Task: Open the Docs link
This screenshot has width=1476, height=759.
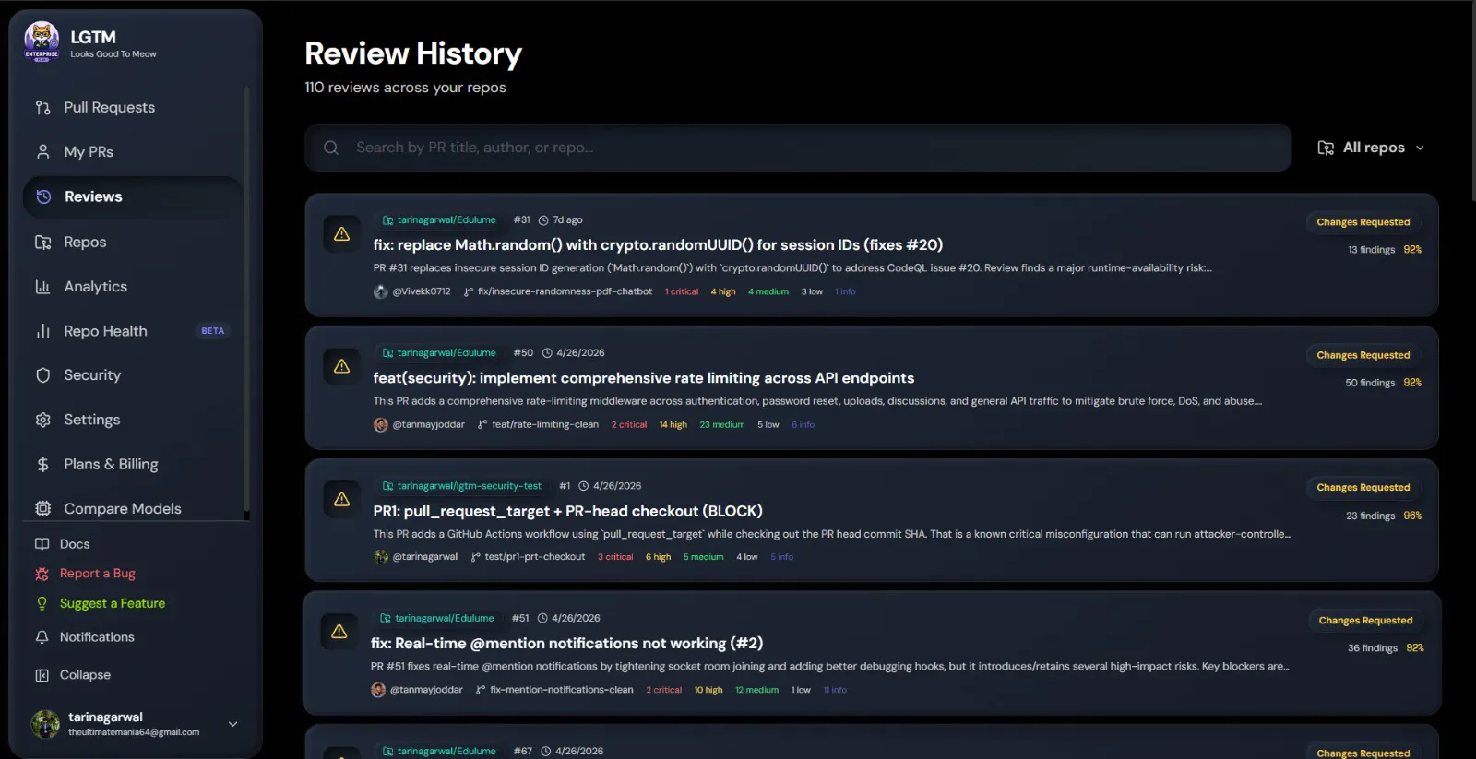Action: [x=75, y=544]
